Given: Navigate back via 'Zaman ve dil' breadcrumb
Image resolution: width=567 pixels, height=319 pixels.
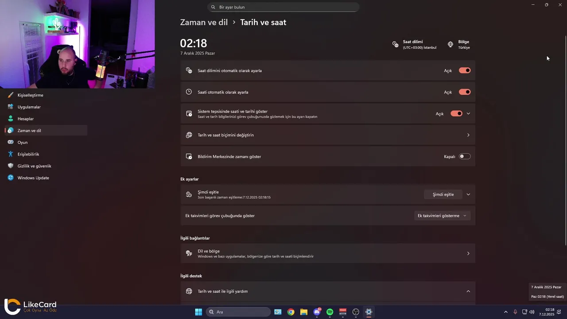Looking at the screenshot, I should coord(204,22).
